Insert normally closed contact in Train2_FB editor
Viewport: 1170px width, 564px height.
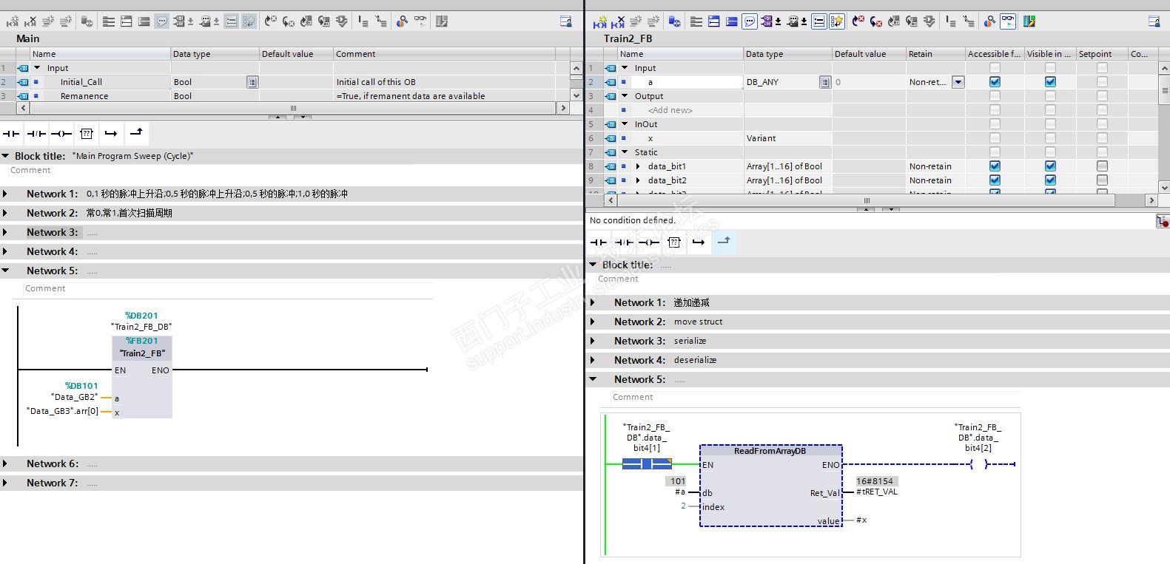click(x=624, y=242)
